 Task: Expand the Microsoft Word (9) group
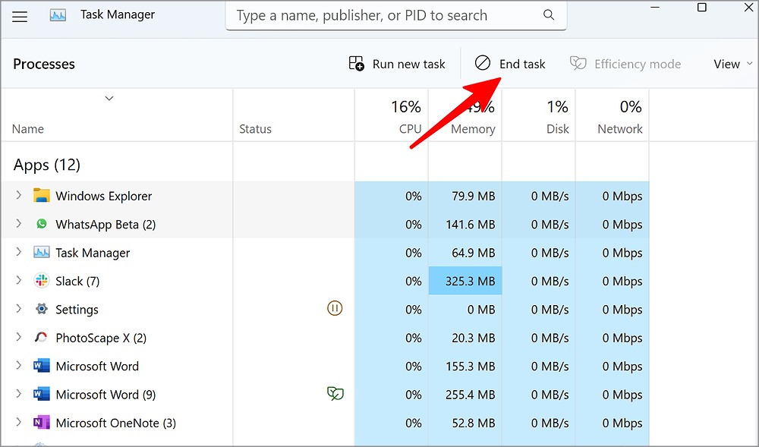19,395
